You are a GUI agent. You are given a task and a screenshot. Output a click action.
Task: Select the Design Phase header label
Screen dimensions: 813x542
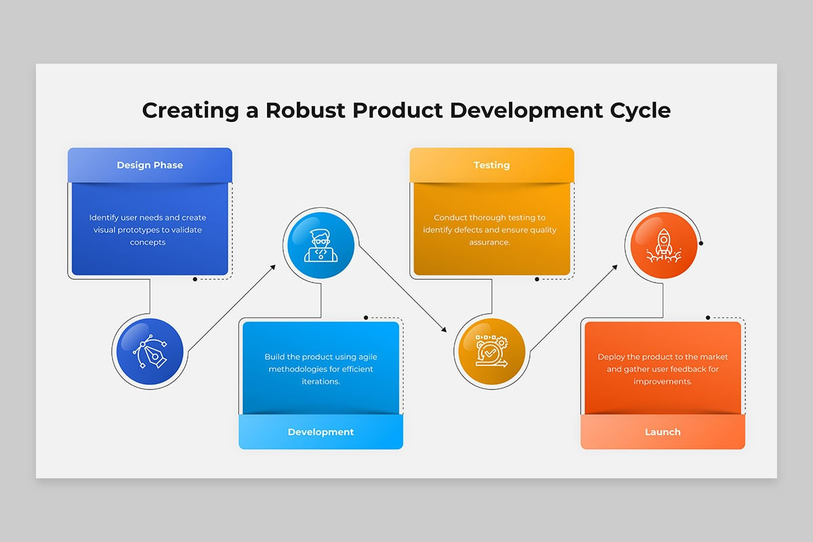[x=150, y=165]
